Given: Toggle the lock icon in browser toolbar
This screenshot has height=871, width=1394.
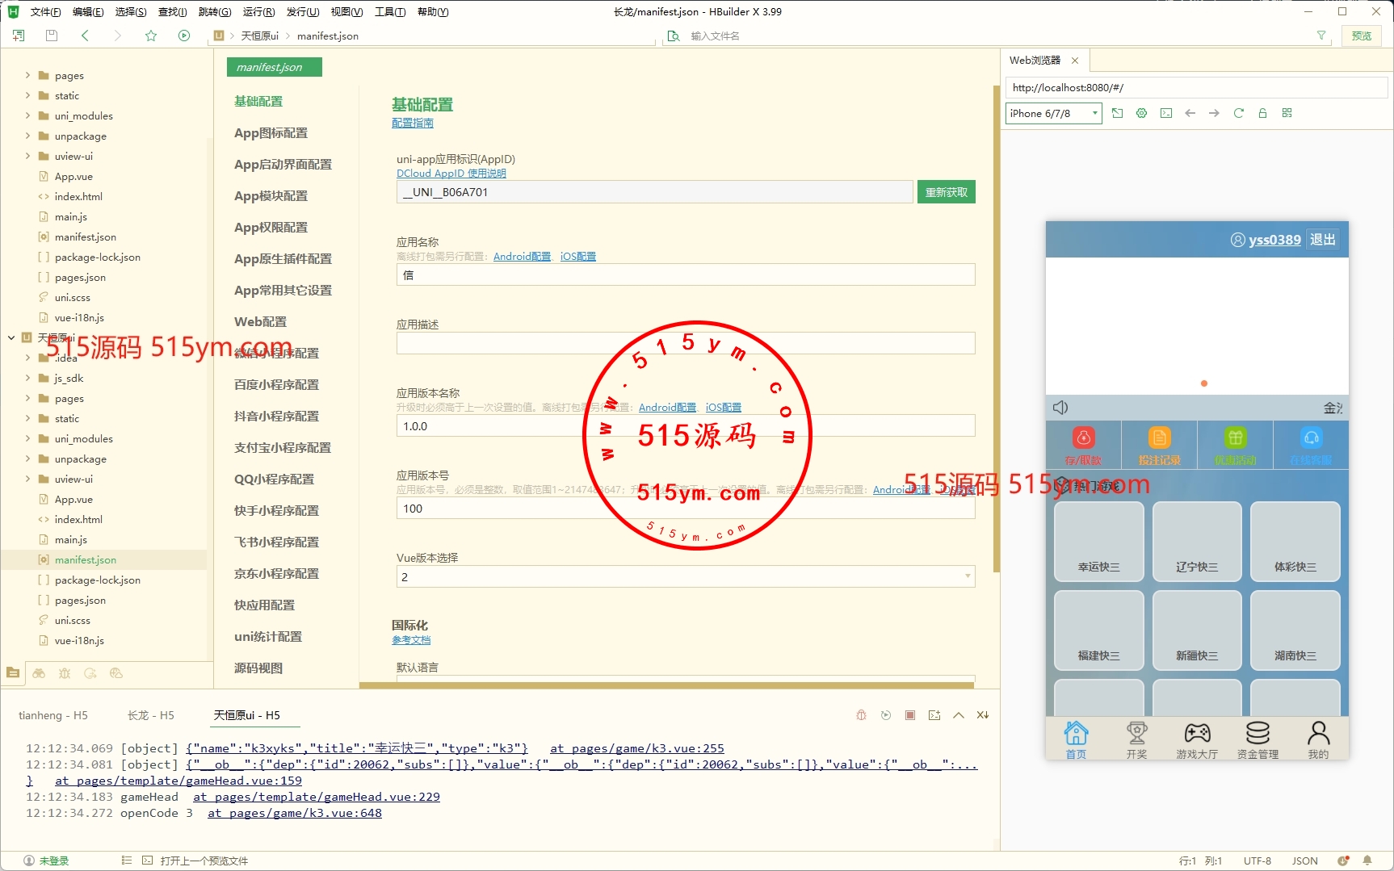Looking at the screenshot, I should 1262,113.
